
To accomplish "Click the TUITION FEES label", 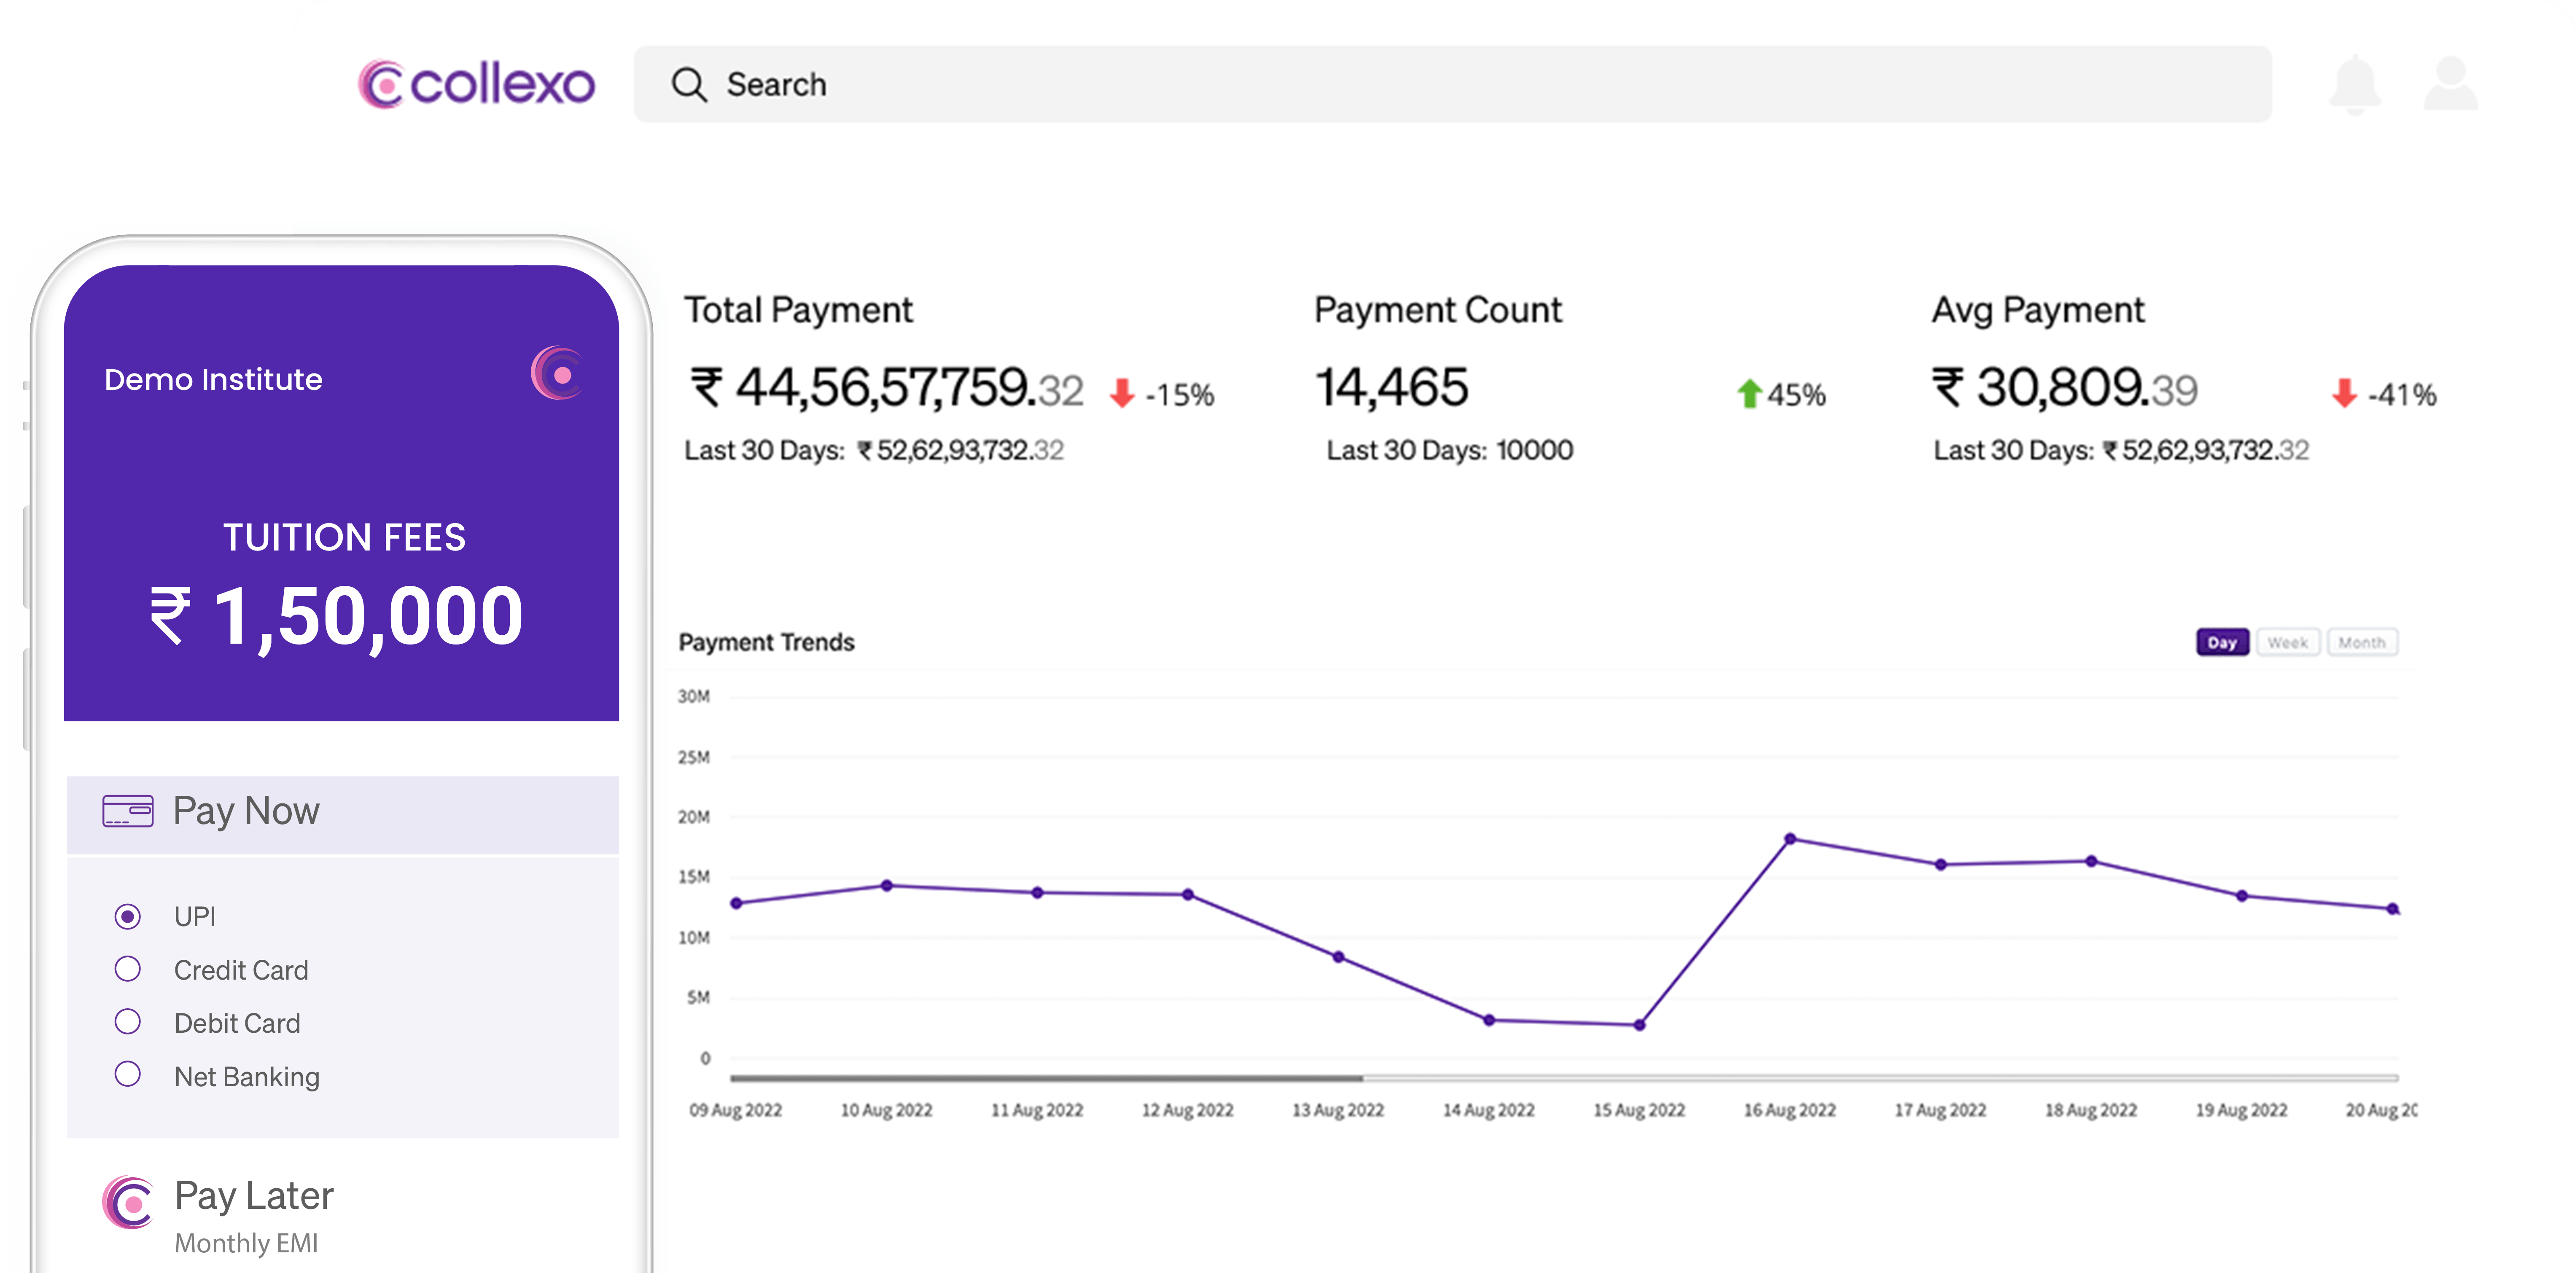I will coord(344,537).
